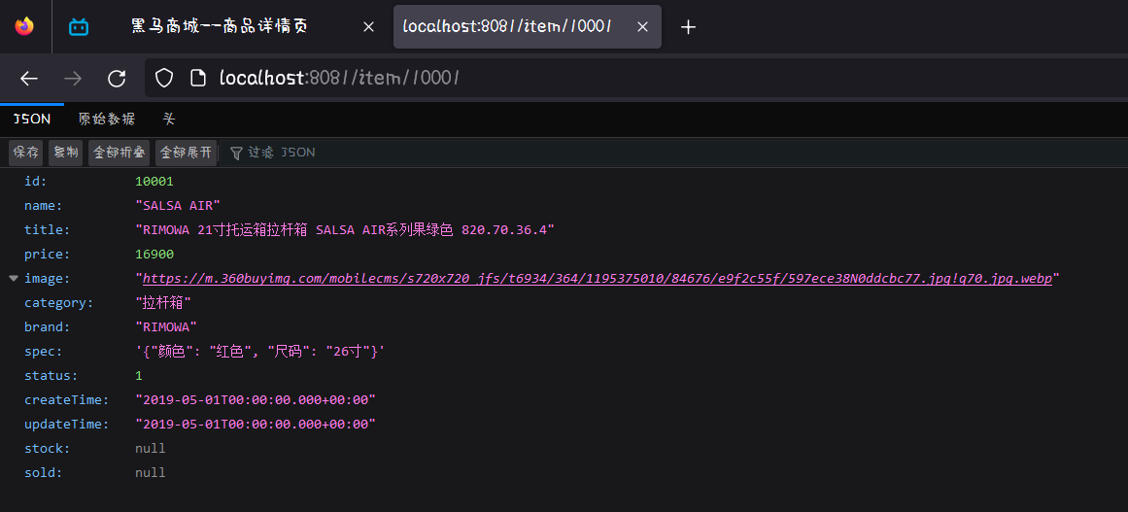Image resolution: width=1128 pixels, height=512 pixels.
Task: Open the 360buyimg.com image link
Action: click(598, 278)
